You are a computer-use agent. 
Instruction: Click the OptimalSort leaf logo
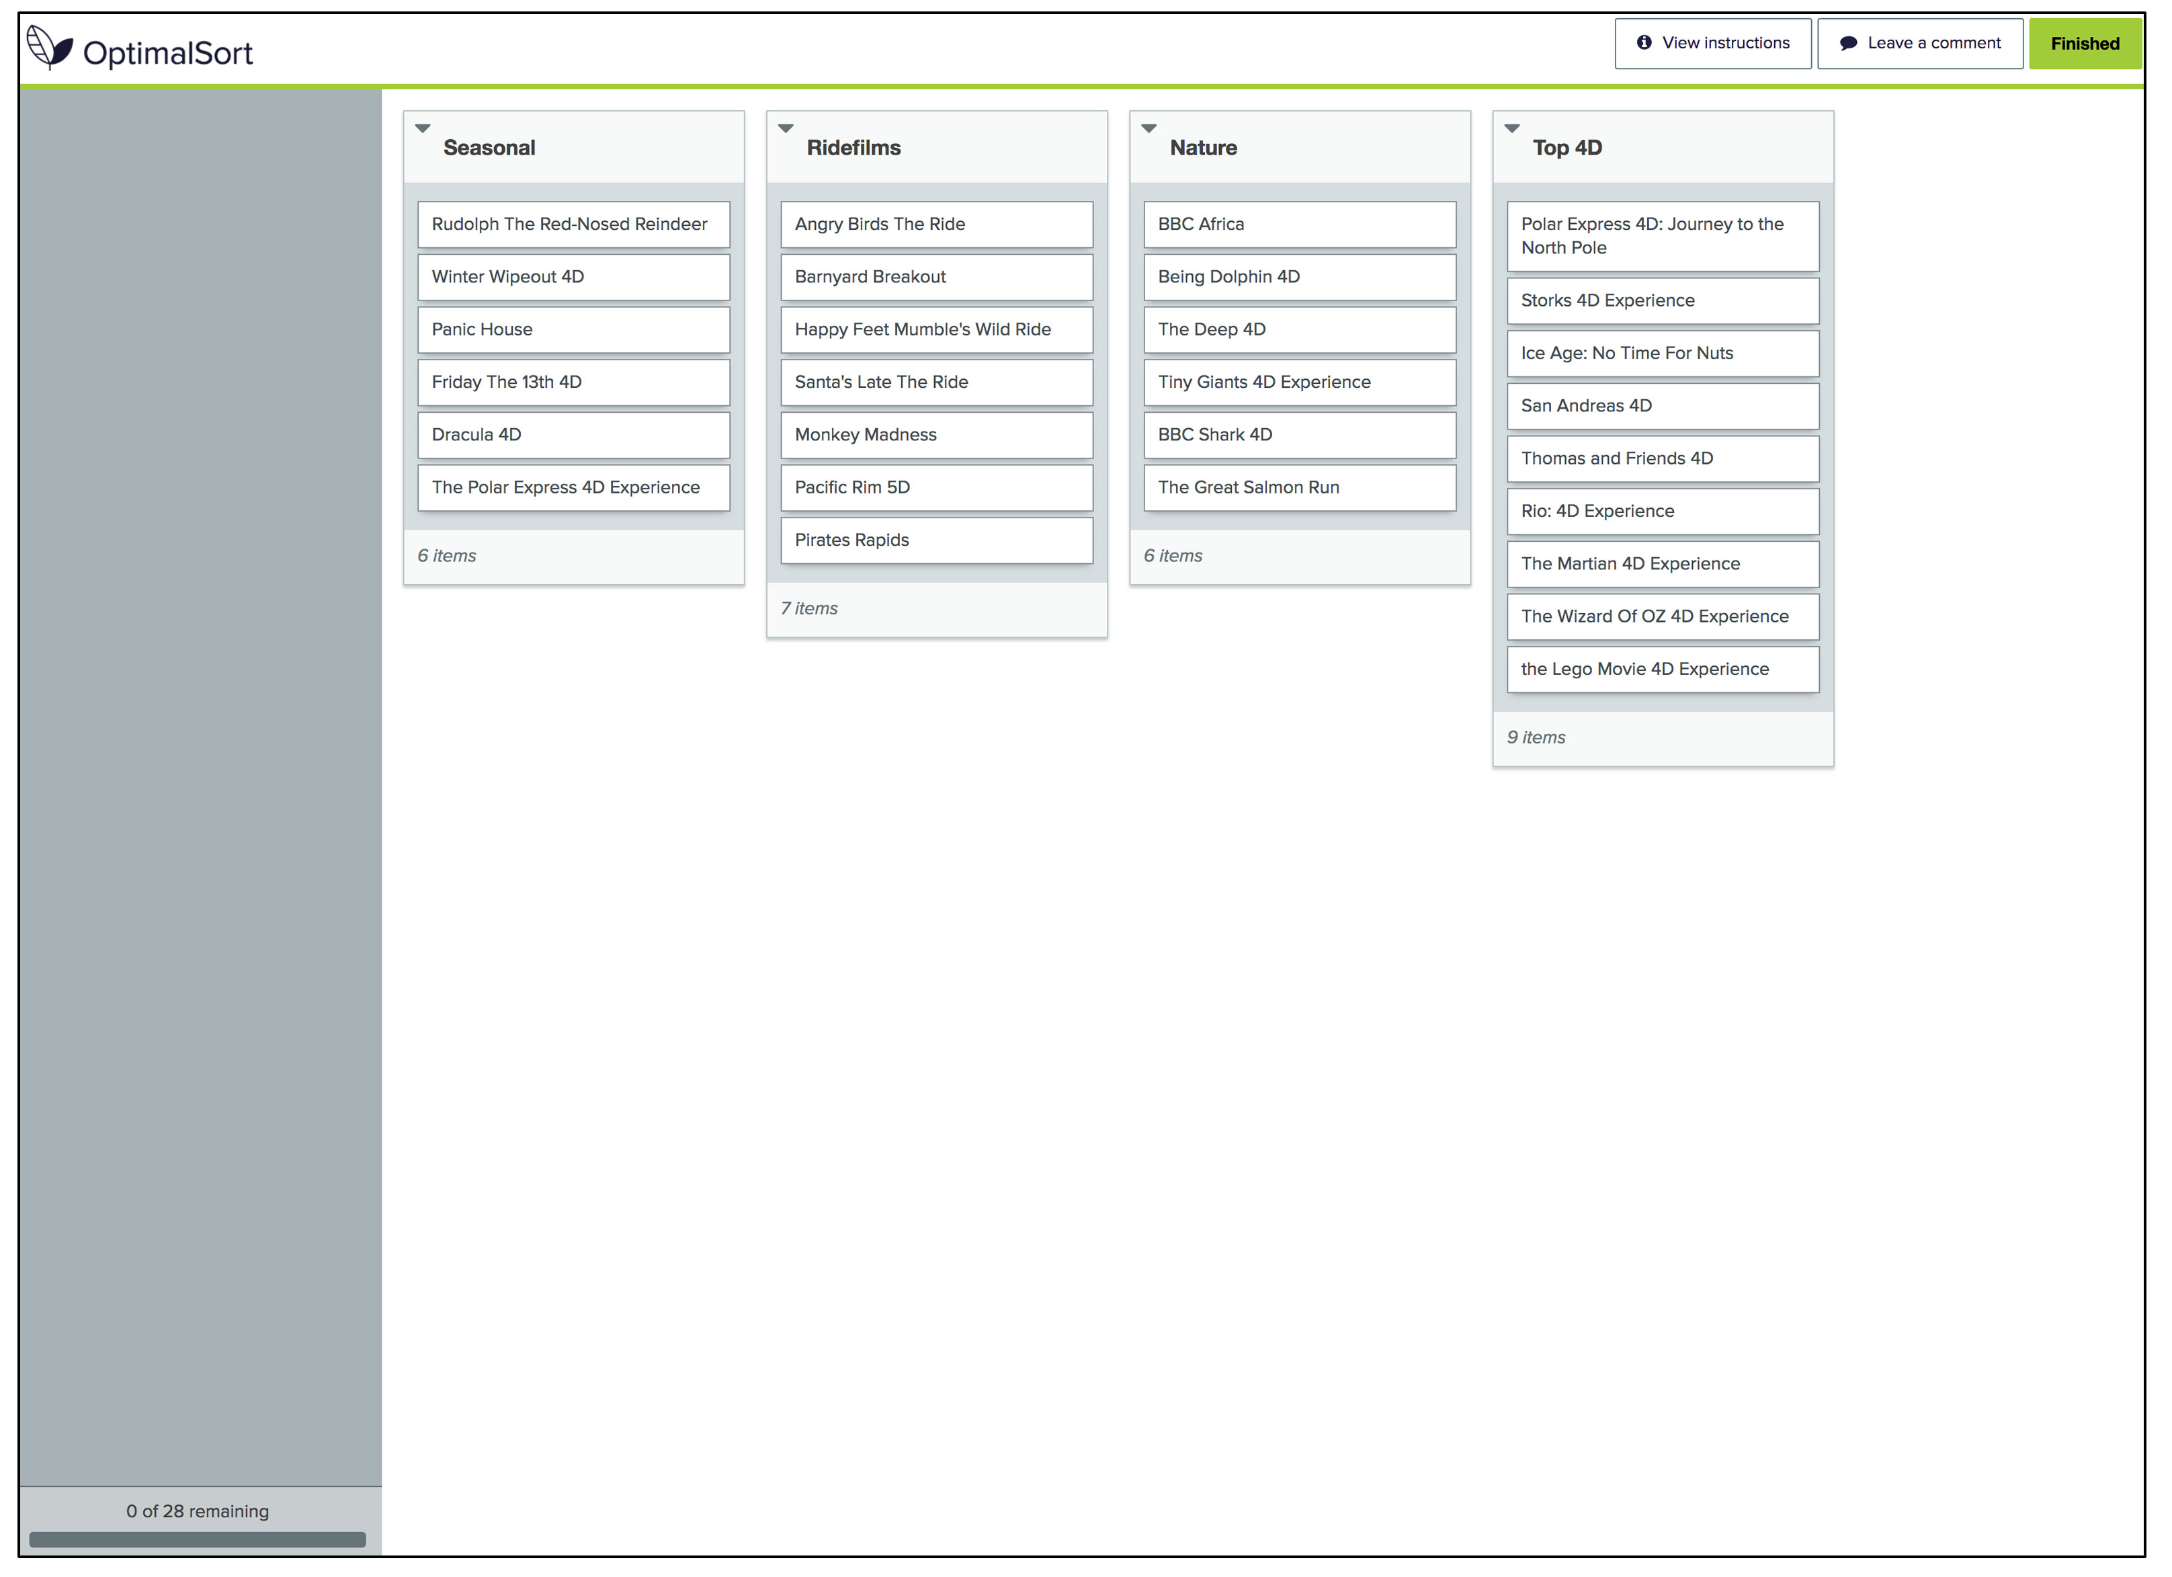tap(50, 48)
